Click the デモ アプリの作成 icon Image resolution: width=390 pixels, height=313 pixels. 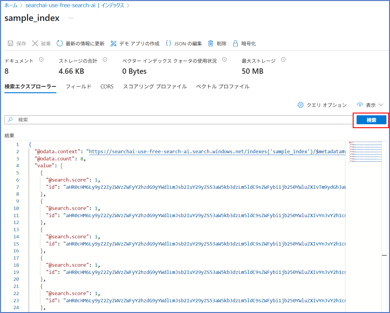[x=113, y=44]
